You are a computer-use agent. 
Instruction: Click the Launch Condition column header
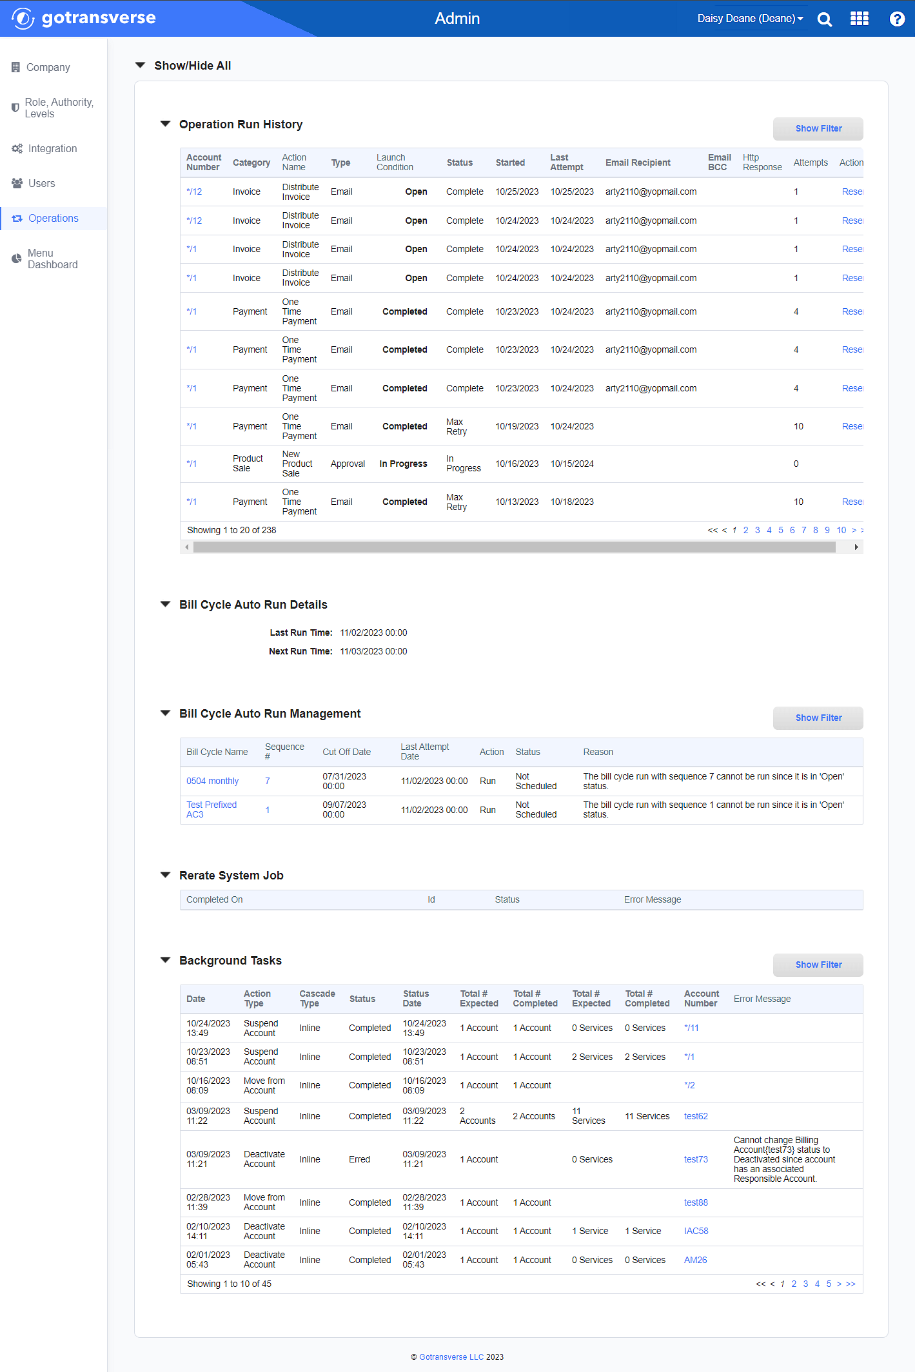point(395,162)
